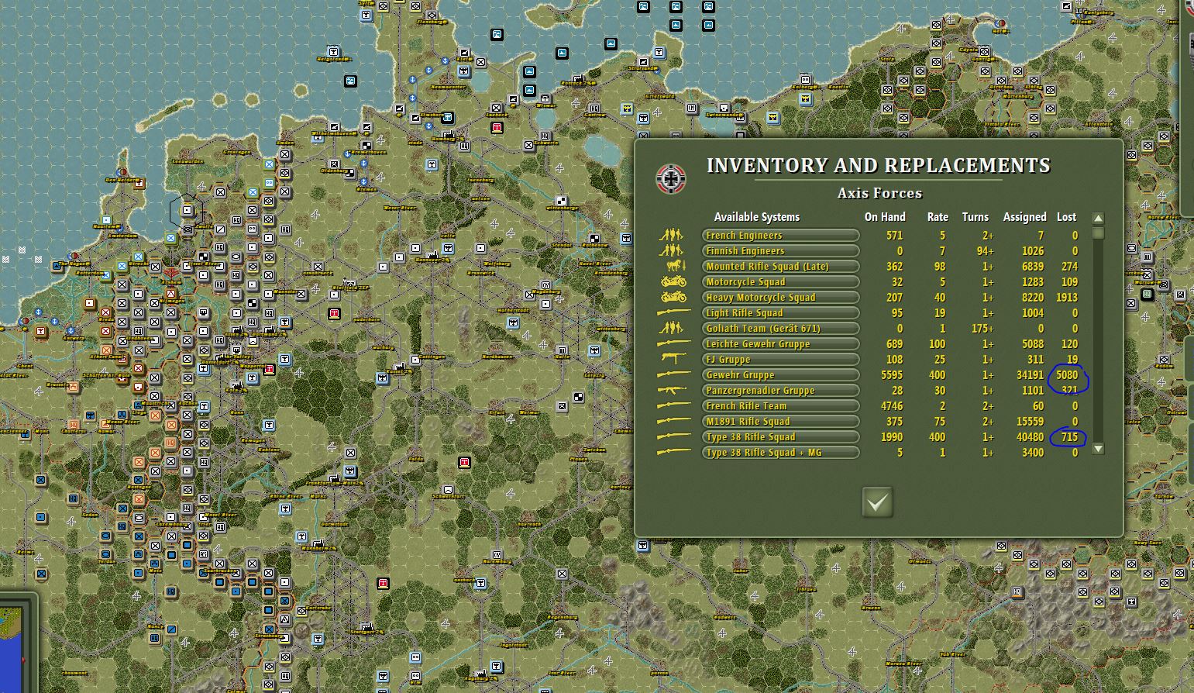The width and height of the screenshot is (1194, 693).
Task: Click the Finnish Engineers unit icon
Action: pyautogui.click(x=671, y=250)
